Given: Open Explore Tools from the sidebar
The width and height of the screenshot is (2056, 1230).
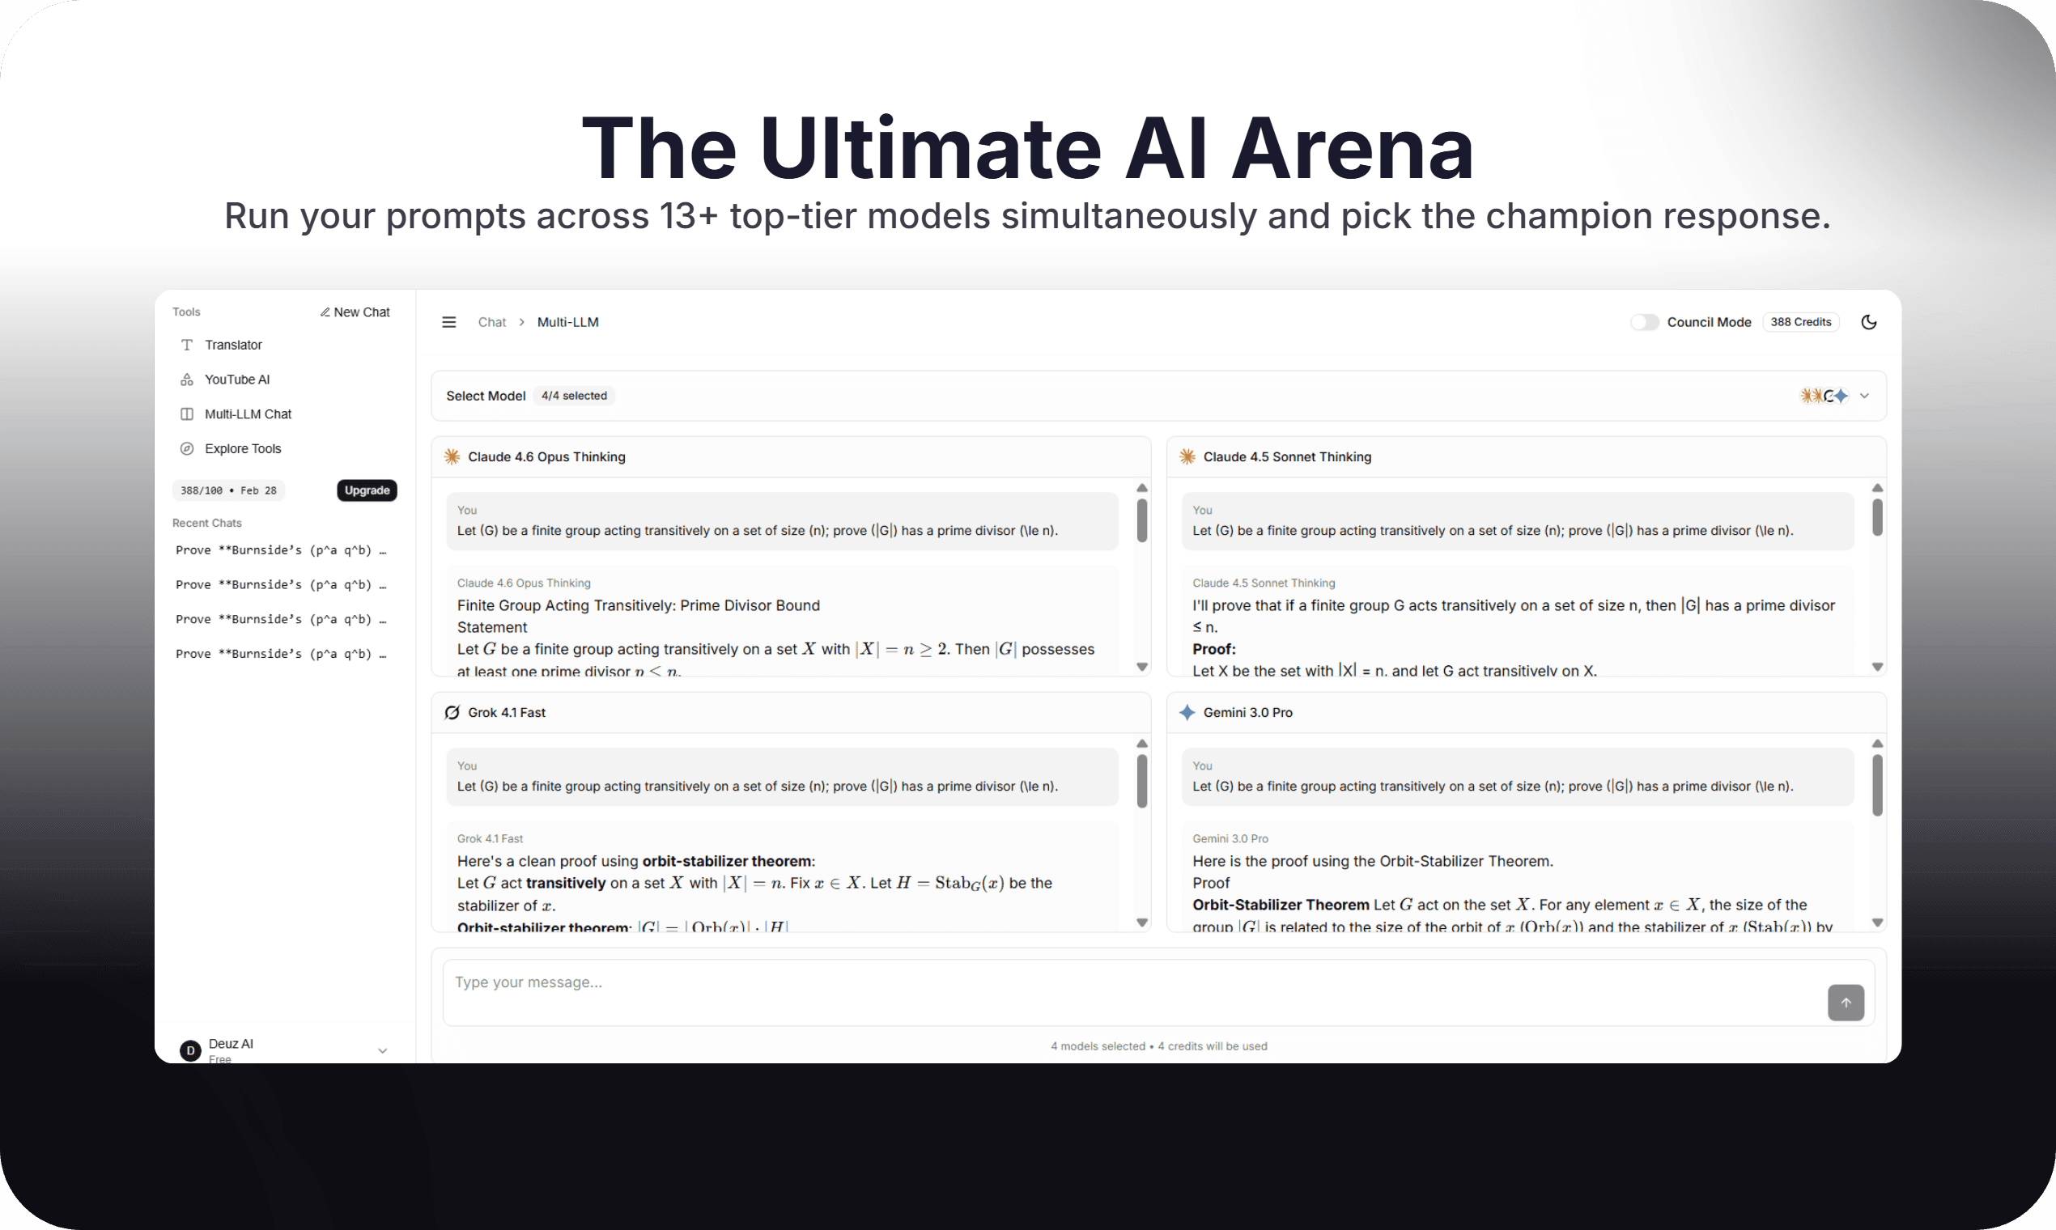Looking at the screenshot, I should (x=242, y=448).
